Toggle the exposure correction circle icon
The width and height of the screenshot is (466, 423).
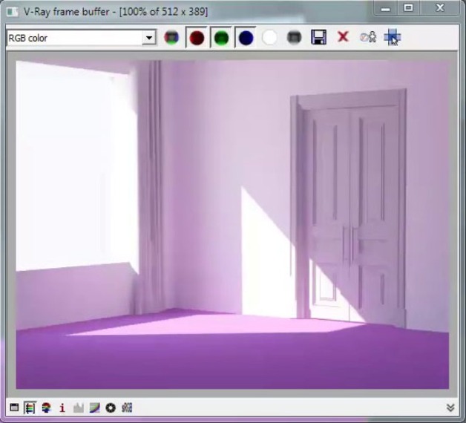(x=111, y=407)
